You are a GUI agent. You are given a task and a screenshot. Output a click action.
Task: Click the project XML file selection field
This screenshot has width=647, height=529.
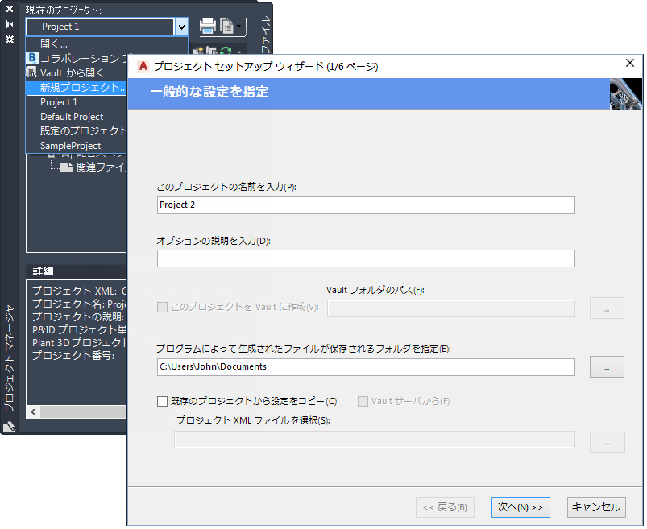374,440
